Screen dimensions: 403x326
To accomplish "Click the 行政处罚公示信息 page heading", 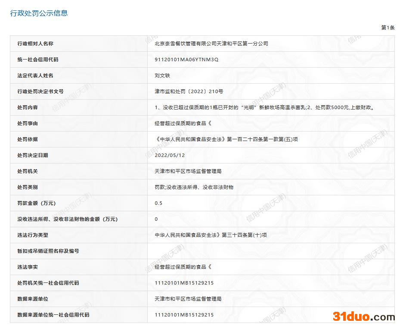I will [x=39, y=13].
